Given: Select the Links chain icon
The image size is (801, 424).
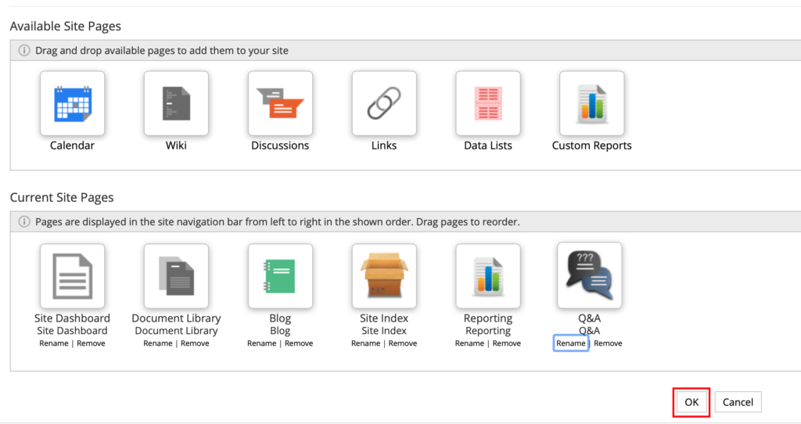Looking at the screenshot, I should (384, 103).
